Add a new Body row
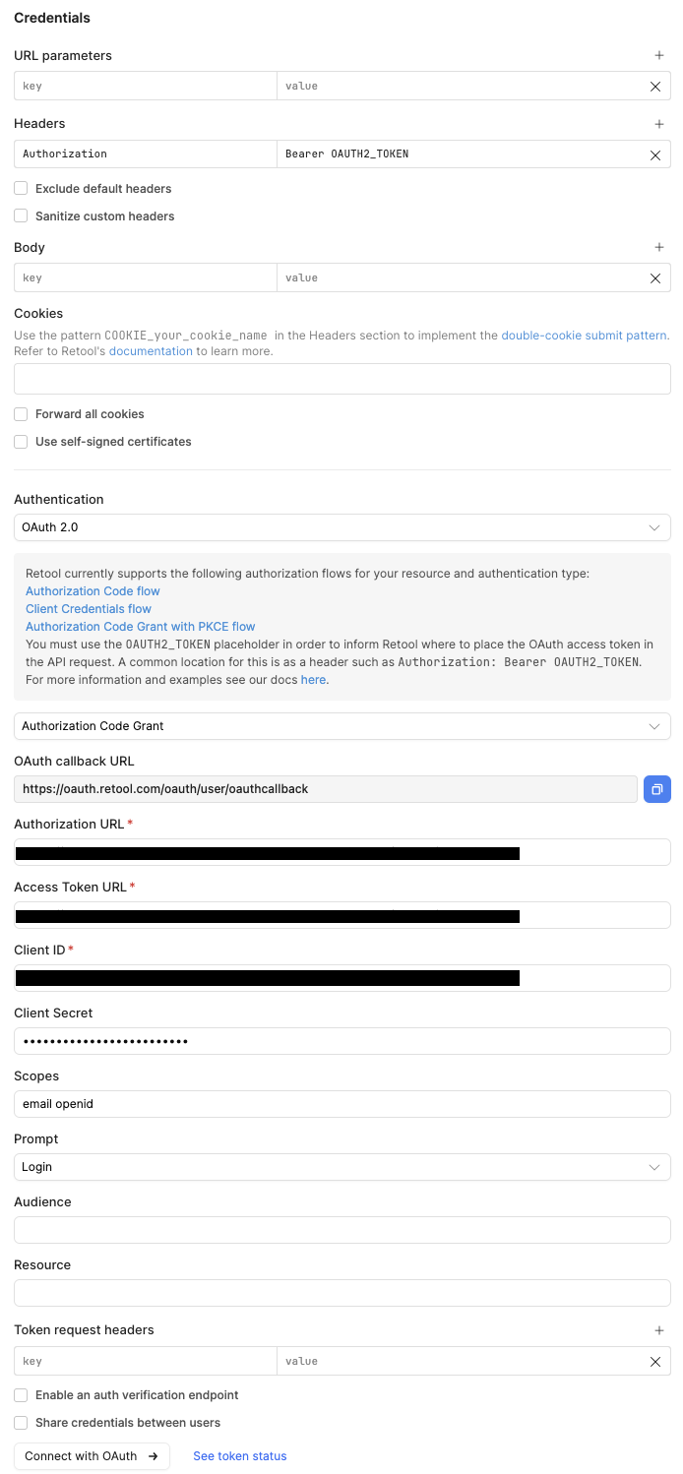The image size is (683, 1474). (659, 248)
